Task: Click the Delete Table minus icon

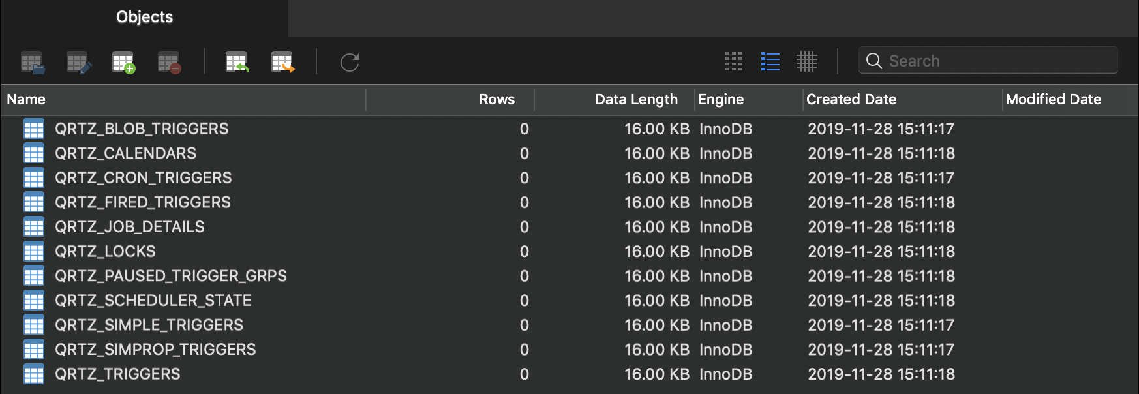Action: pos(170,63)
